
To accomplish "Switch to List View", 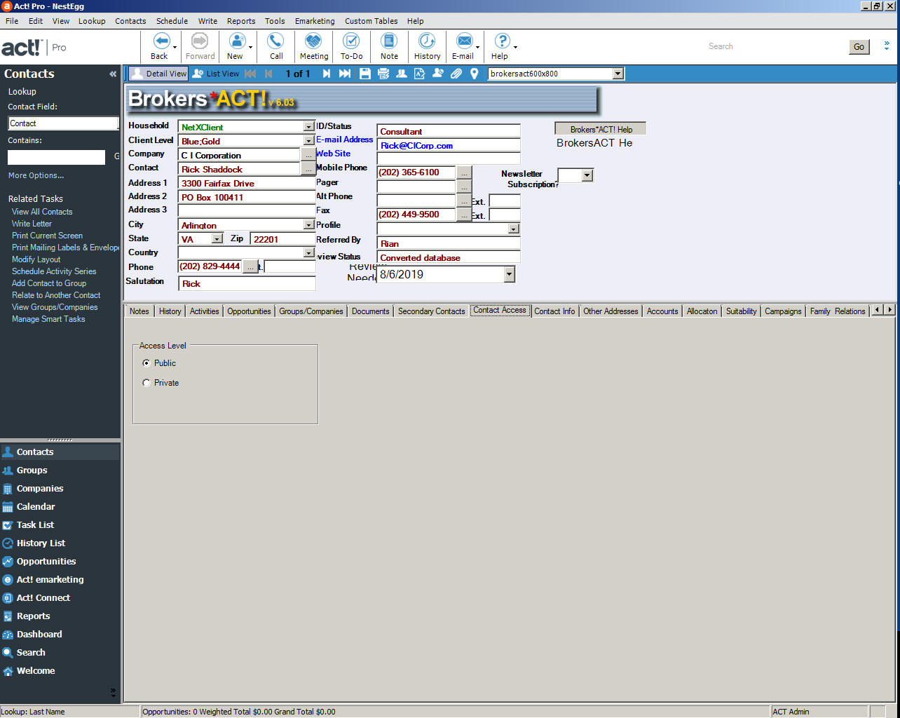I will pyautogui.click(x=216, y=74).
